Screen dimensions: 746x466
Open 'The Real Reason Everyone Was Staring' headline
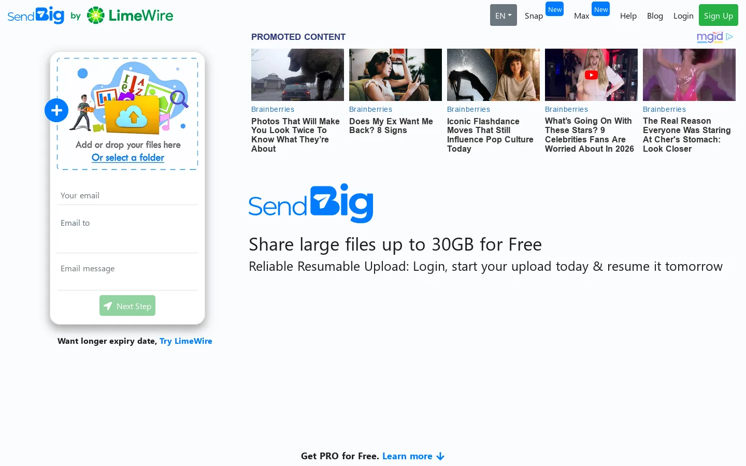[x=687, y=135]
